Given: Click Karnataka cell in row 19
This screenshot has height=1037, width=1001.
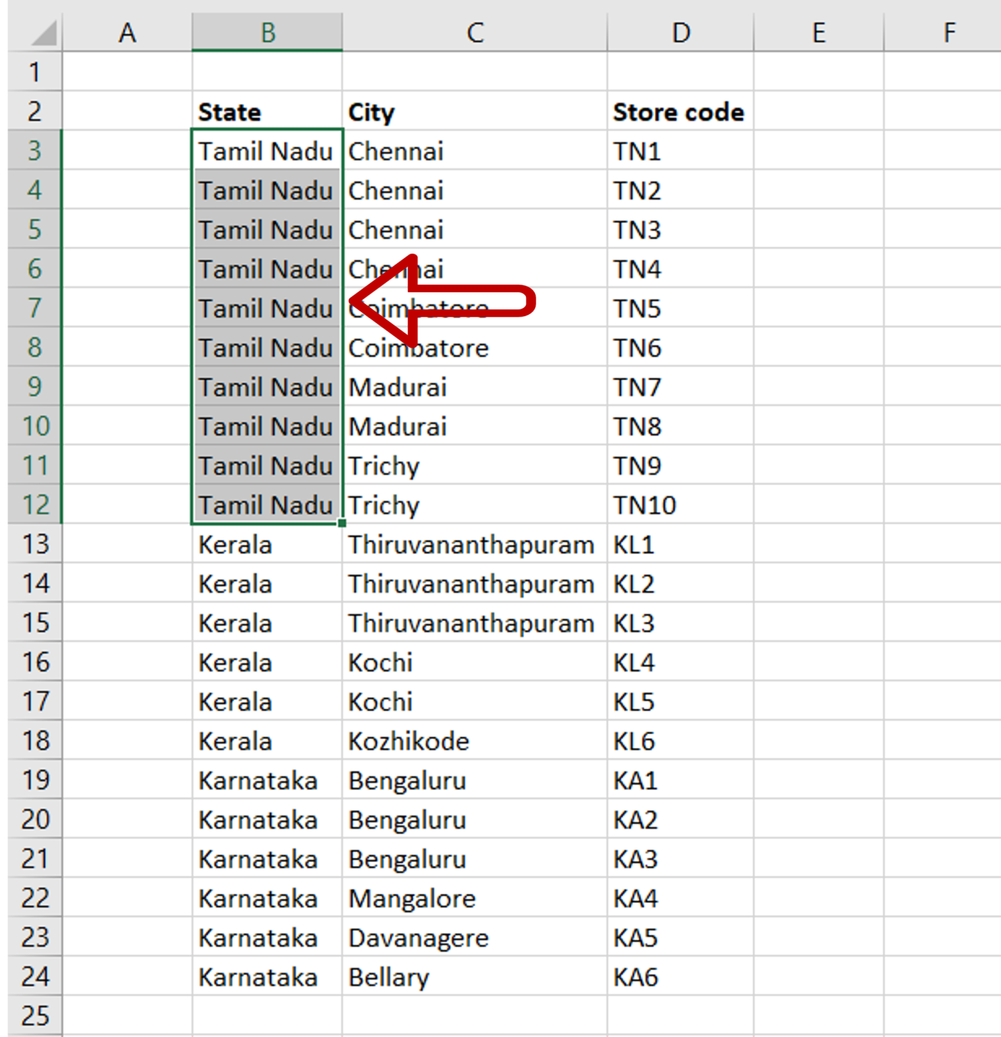Looking at the screenshot, I should point(267,780).
